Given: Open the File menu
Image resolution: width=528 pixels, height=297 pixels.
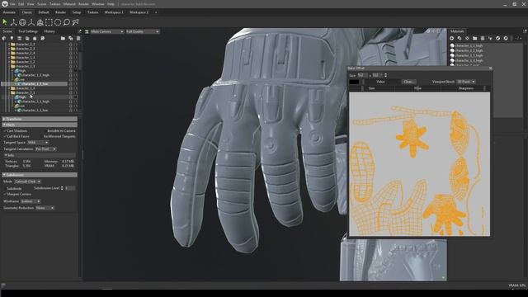Looking at the screenshot, I should pos(12,4).
